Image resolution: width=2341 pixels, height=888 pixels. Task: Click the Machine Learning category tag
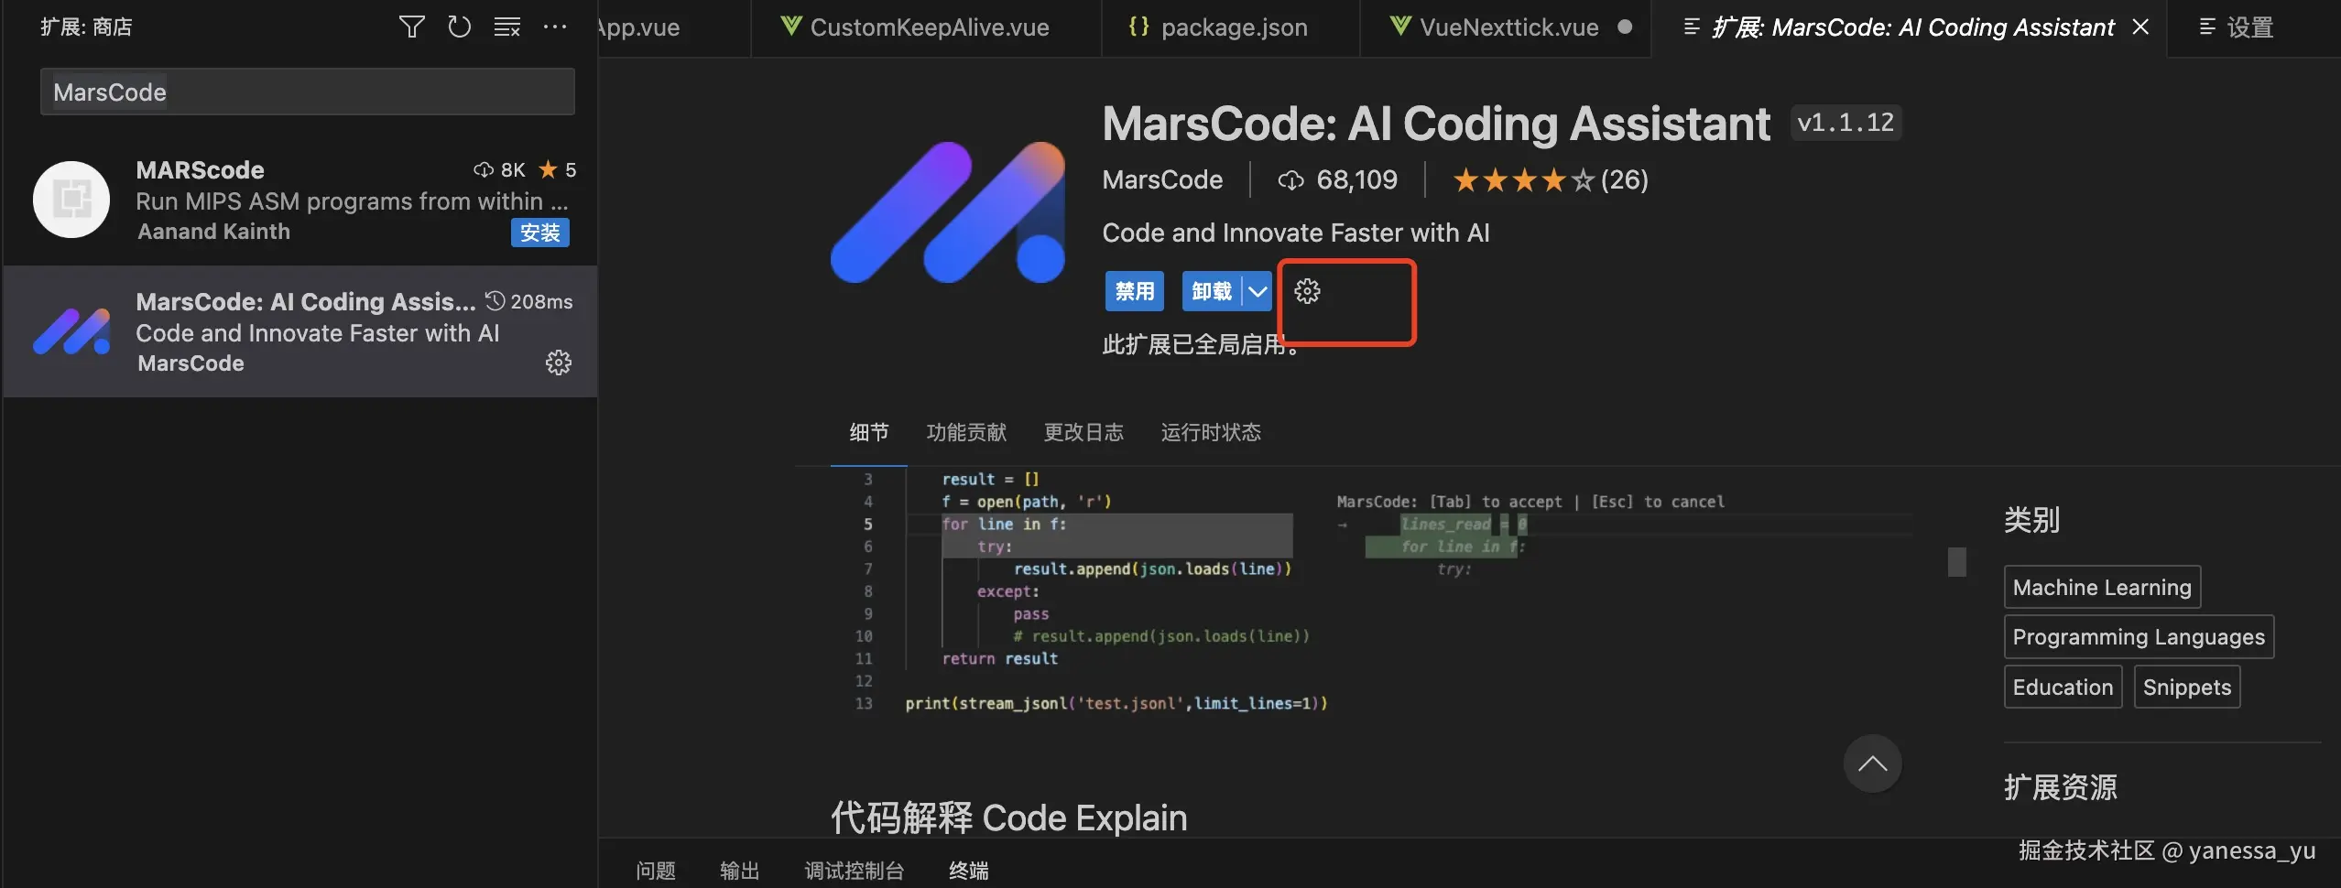(x=2102, y=587)
